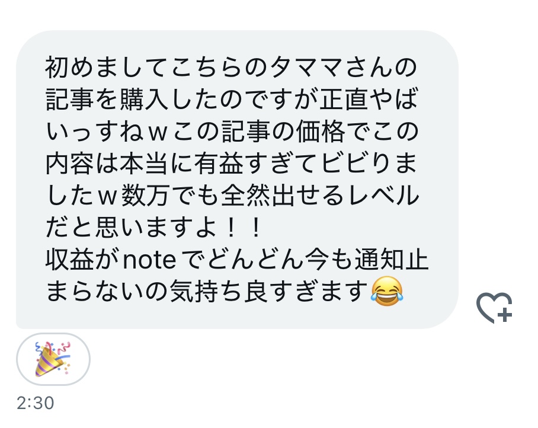The width and height of the screenshot is (538, 428).
Task: Click the line starting with いっすねｗ
Action: (232, 131)
